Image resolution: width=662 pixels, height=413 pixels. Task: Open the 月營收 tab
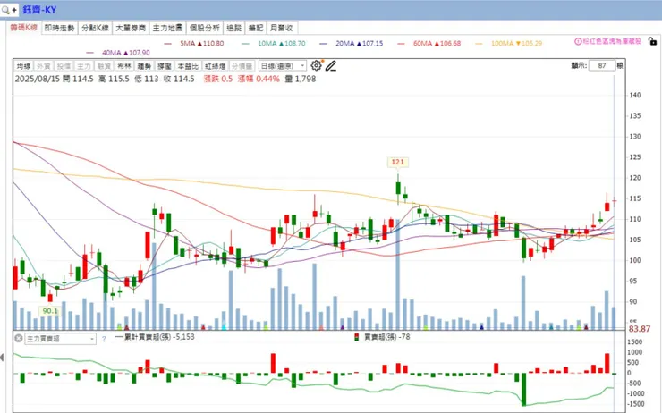[x=282, y=28]
